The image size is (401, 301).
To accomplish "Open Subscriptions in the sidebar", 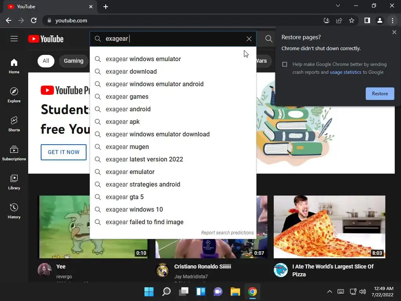I will pos(14,153).
